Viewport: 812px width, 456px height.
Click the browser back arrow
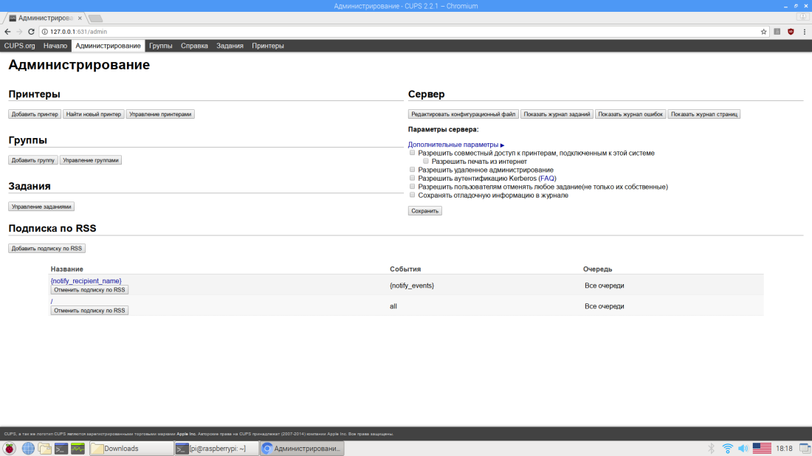coord(7,32)
